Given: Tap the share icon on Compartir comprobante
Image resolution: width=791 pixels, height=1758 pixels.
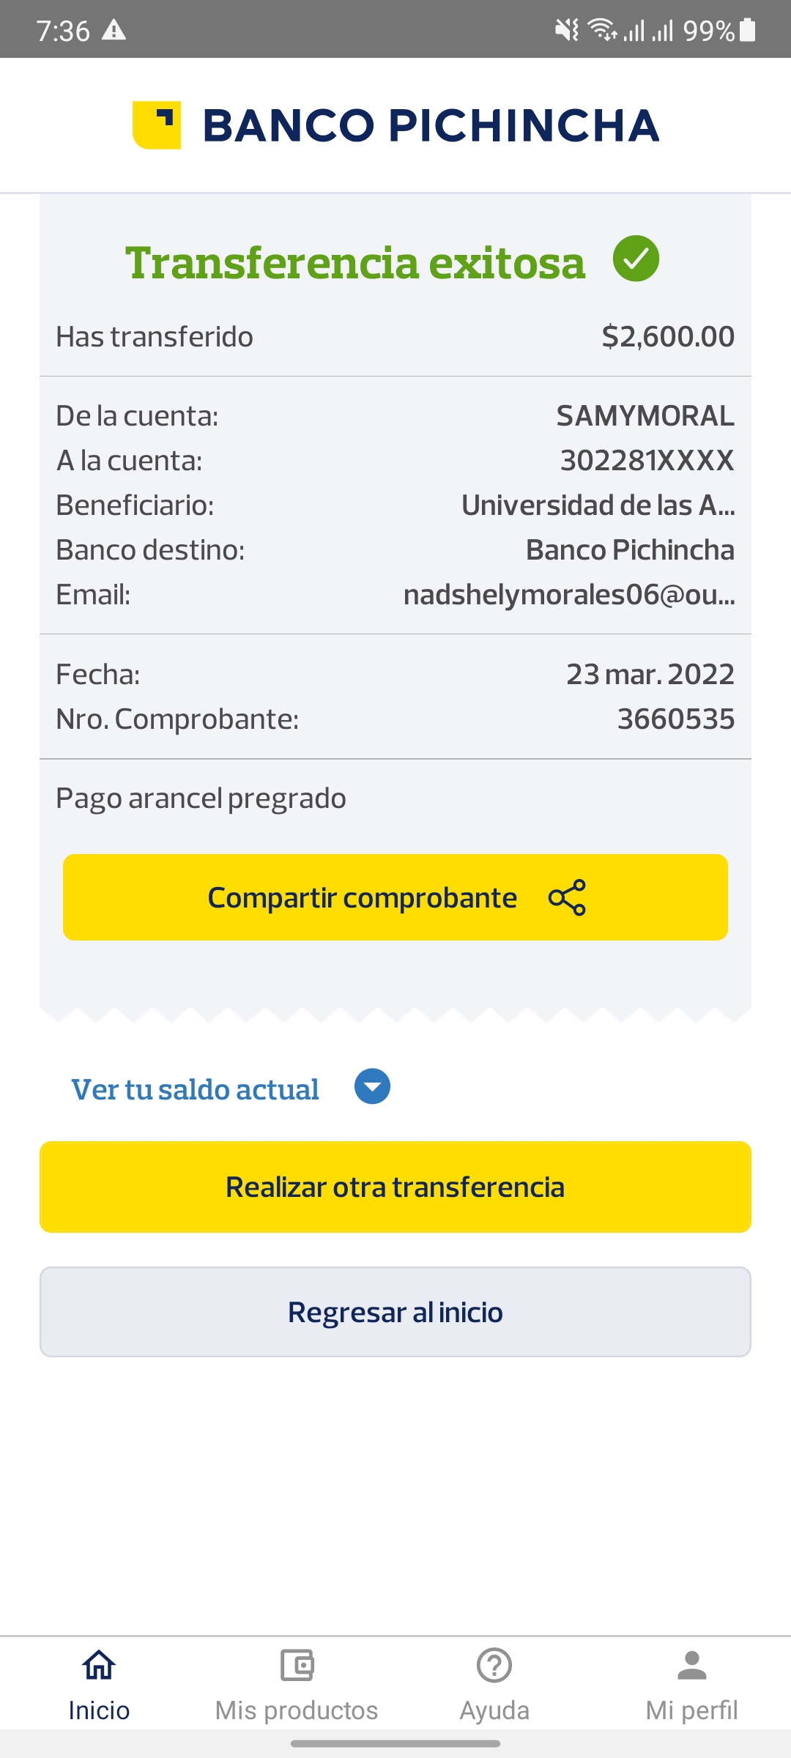Looking at the screenshot, I should 567,897.
